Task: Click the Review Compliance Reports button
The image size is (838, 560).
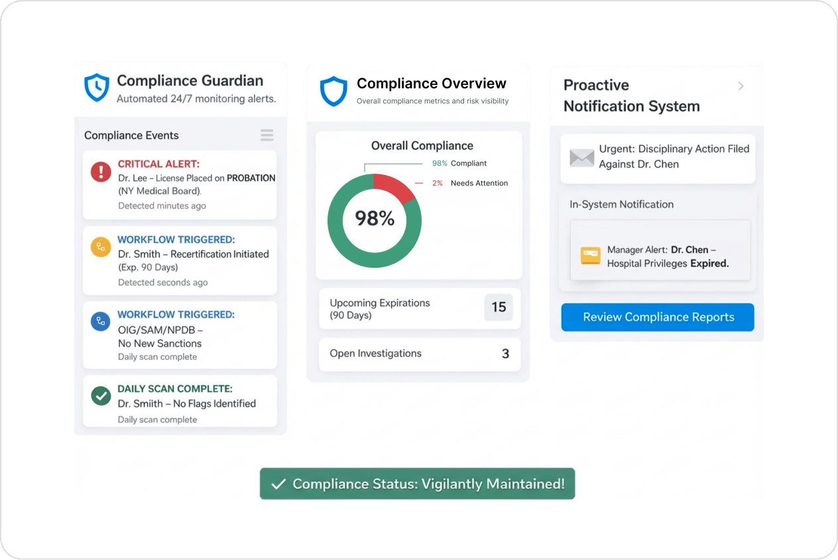Action: pos(657,317)
